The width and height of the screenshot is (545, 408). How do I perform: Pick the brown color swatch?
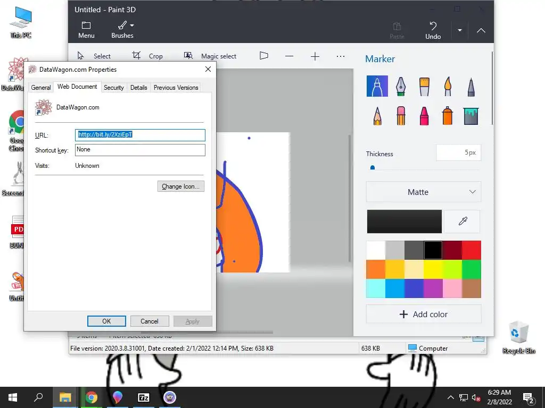[472, 288]
